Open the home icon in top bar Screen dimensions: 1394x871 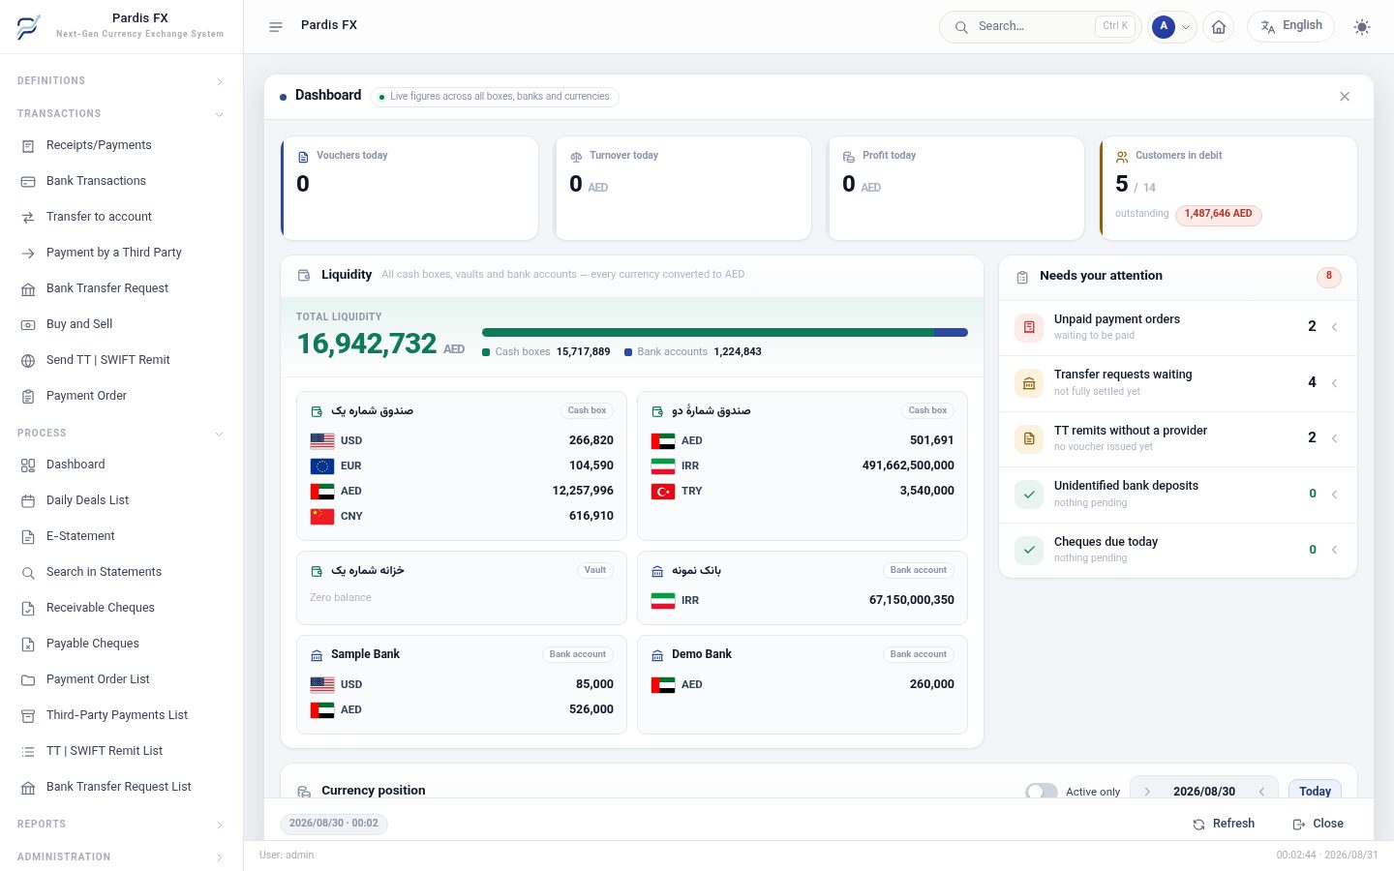pyautogui.click(x=1219, y=27)
